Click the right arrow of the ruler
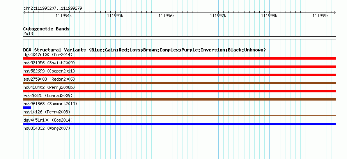 335,12
